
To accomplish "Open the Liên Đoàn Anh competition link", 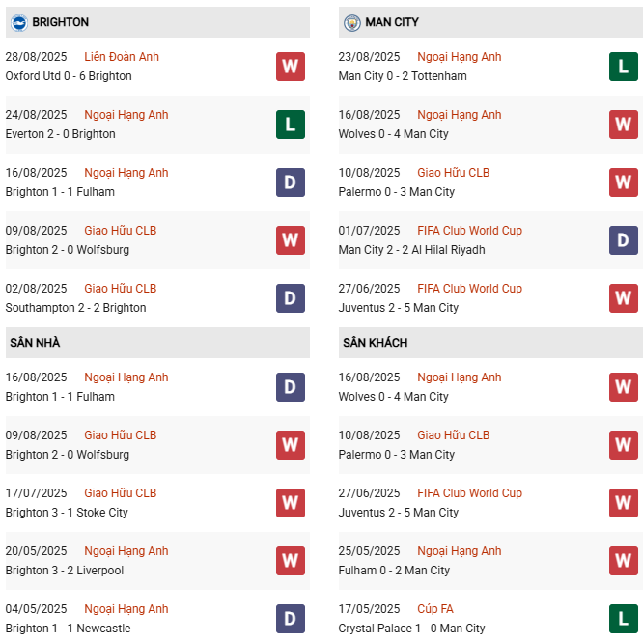I will pos(122,57).
